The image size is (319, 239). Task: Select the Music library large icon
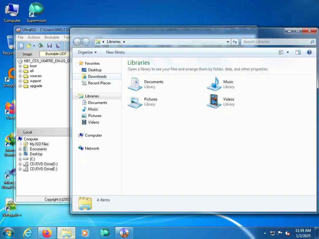[x=214, y=84]
